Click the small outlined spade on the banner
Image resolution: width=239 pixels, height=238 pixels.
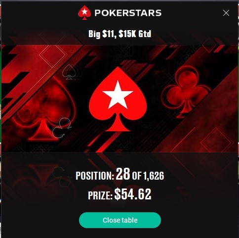(69, 72)
